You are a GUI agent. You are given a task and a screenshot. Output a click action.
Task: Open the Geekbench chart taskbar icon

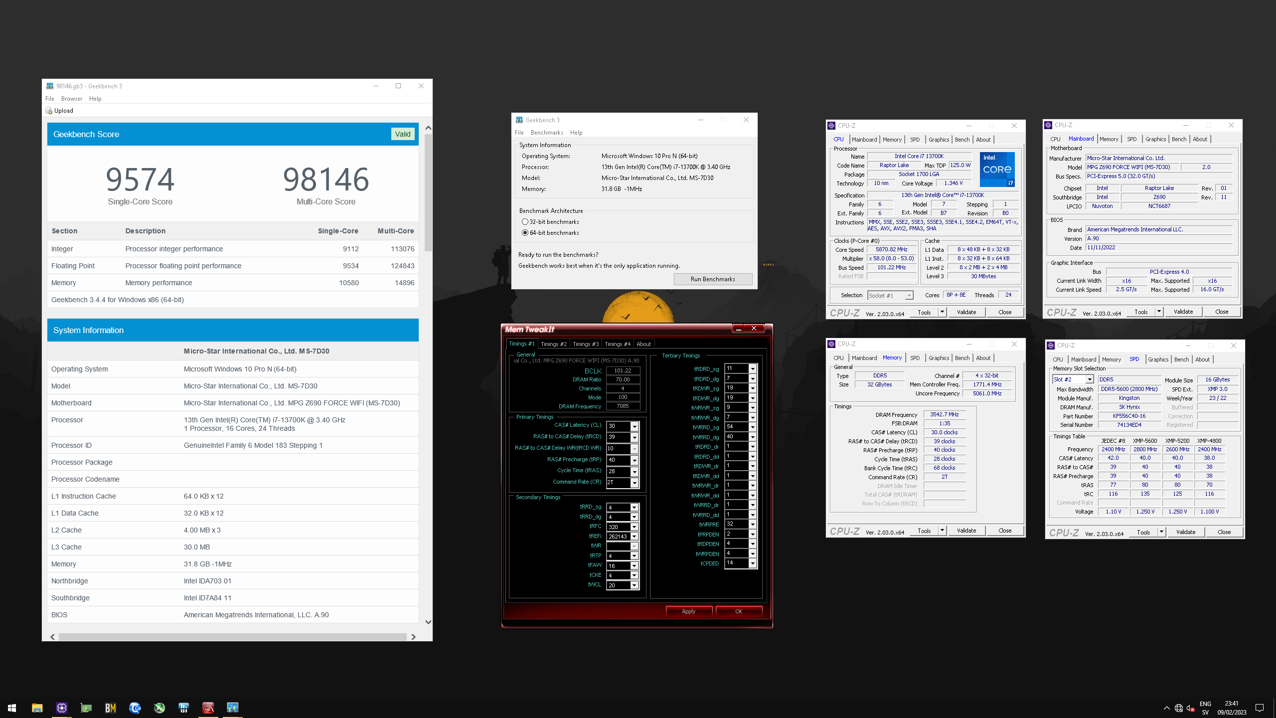pyautogui.click(x=232, y=708)
